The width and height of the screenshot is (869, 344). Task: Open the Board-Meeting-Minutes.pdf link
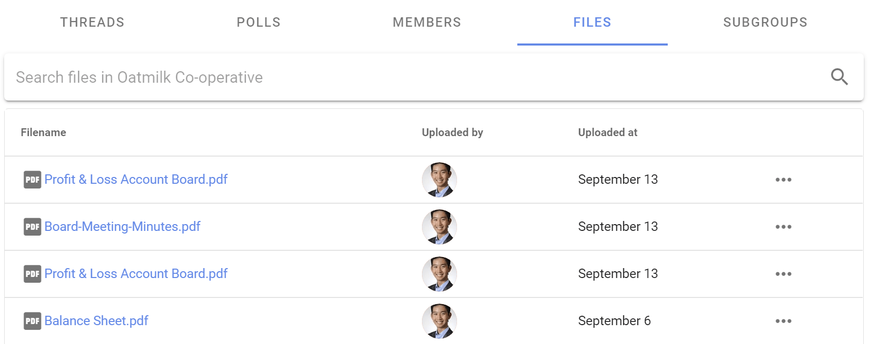[122, 226]
